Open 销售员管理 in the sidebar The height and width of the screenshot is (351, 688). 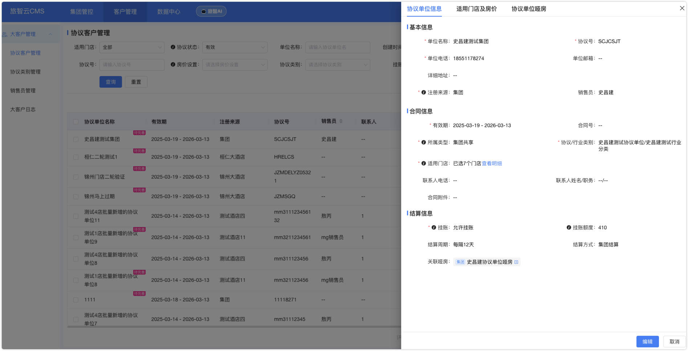click(x=23, y=91)
